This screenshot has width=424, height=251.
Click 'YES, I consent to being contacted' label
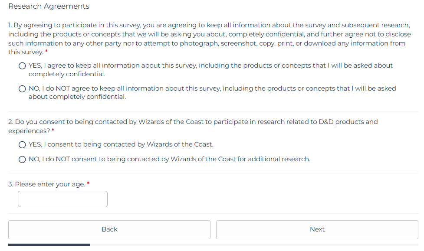click(121, 145)
